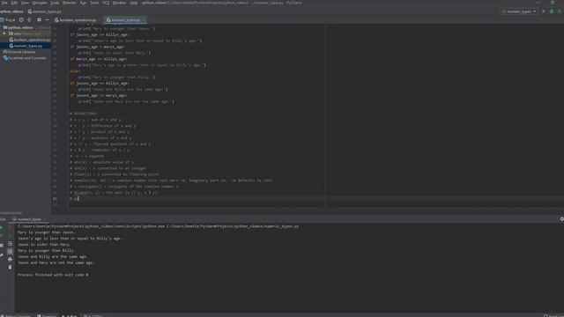Hide the Project tool window
564x317 pixels.
(47, 20)
